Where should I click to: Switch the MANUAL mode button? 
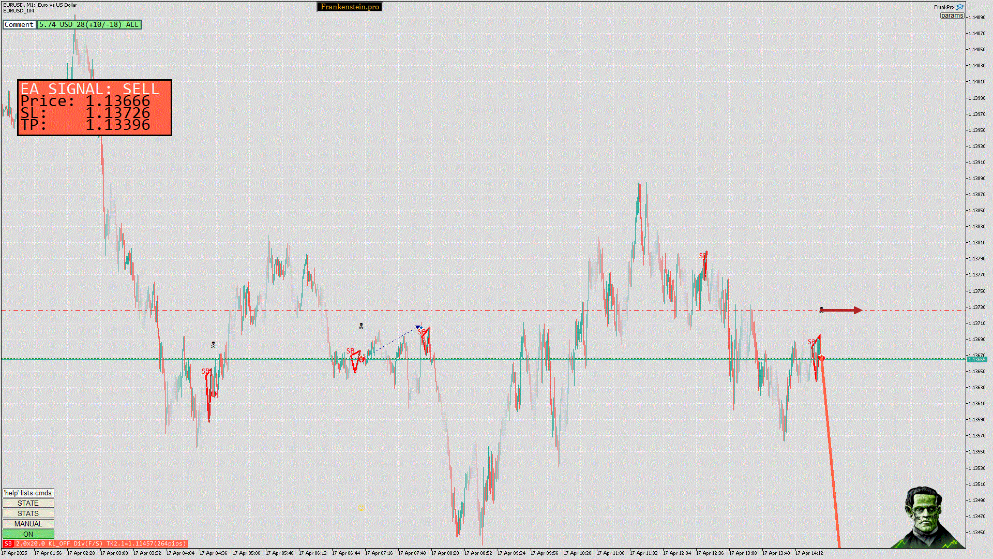28,524
